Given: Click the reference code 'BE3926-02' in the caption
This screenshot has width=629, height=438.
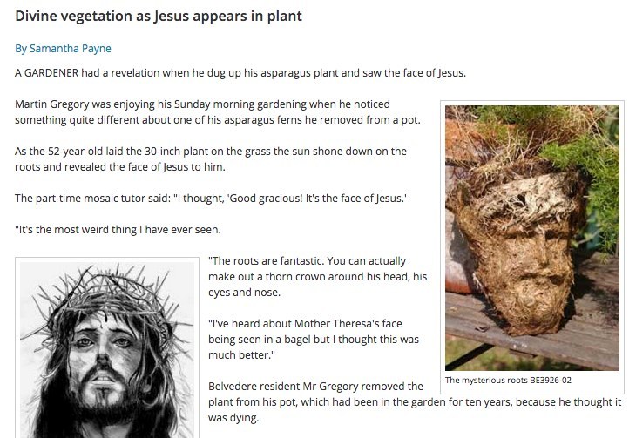Looking at the screenshot, I should [551, 381].
